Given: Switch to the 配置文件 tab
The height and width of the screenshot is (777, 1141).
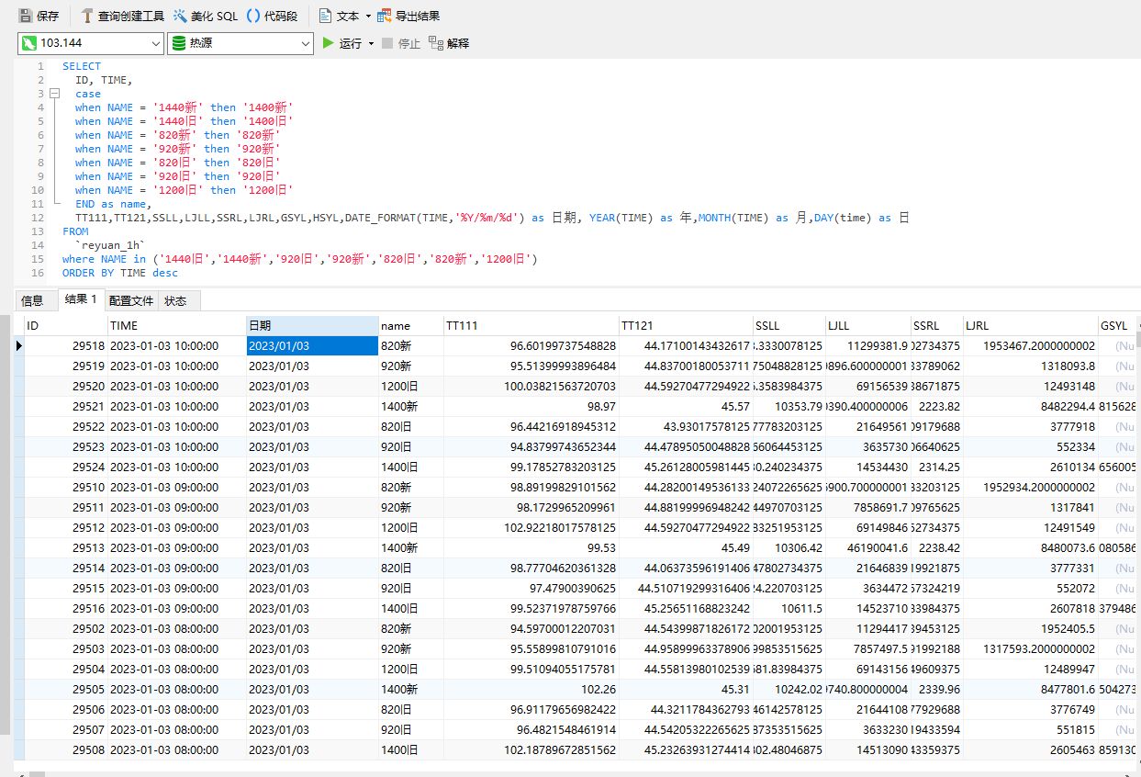Looking at the screenshot, I should pos(131,300).
